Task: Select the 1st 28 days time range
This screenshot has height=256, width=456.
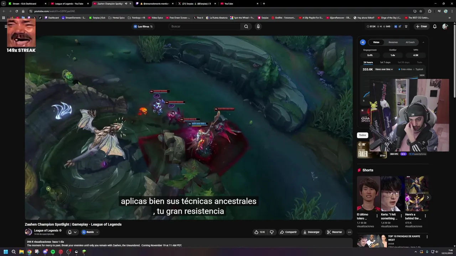Action: click(404, 63)
